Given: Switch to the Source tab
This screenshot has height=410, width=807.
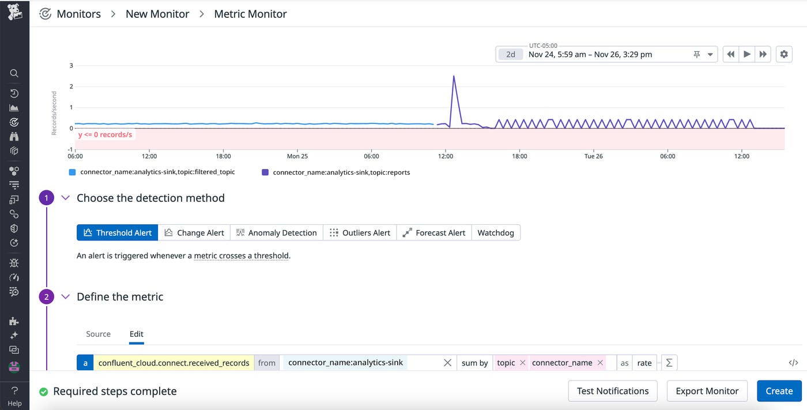Looking at the screenshot, I should tap(98, 334).
